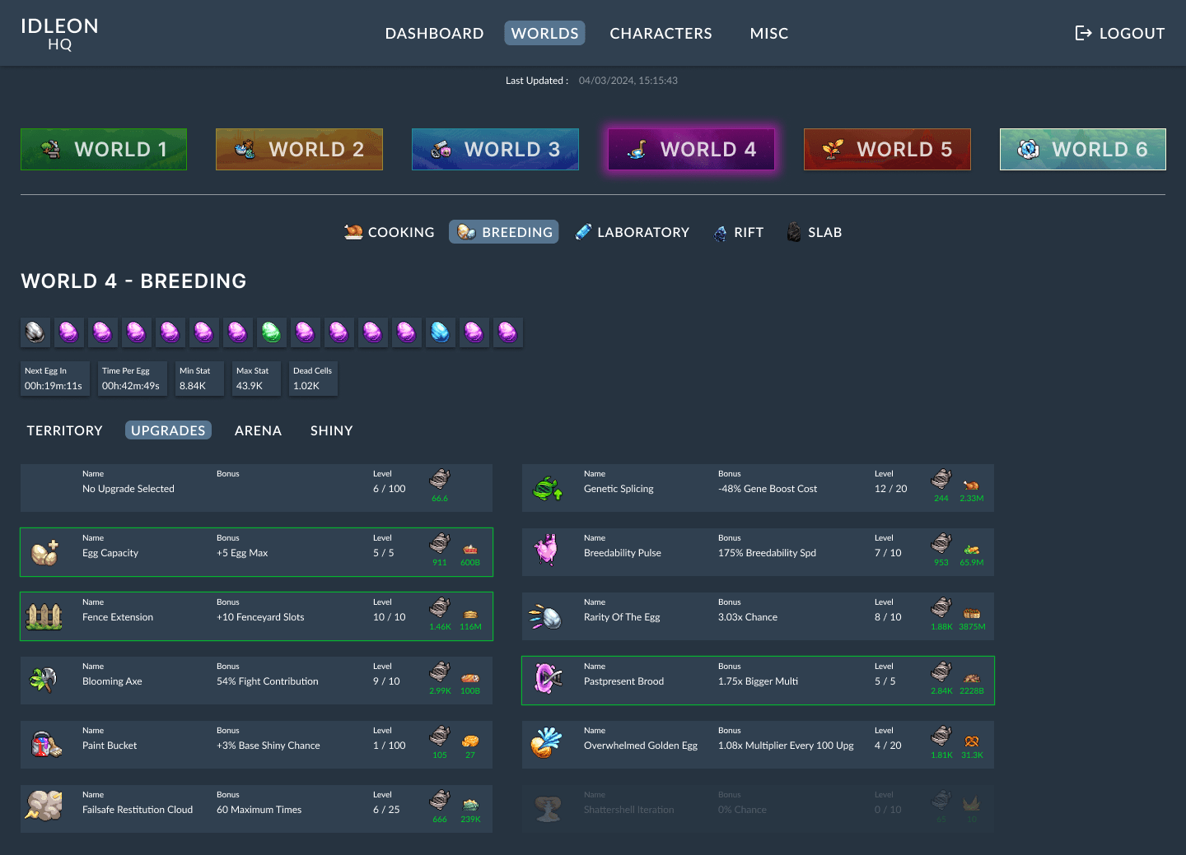Click the "No Upgrade Selected" name text
This screenshot has width=1186, height=855.
tap(128, 489)
